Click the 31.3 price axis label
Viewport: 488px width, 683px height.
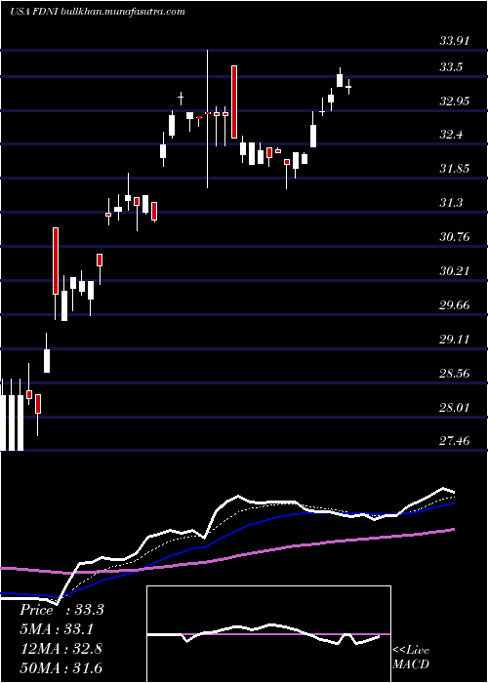point(451,203)
